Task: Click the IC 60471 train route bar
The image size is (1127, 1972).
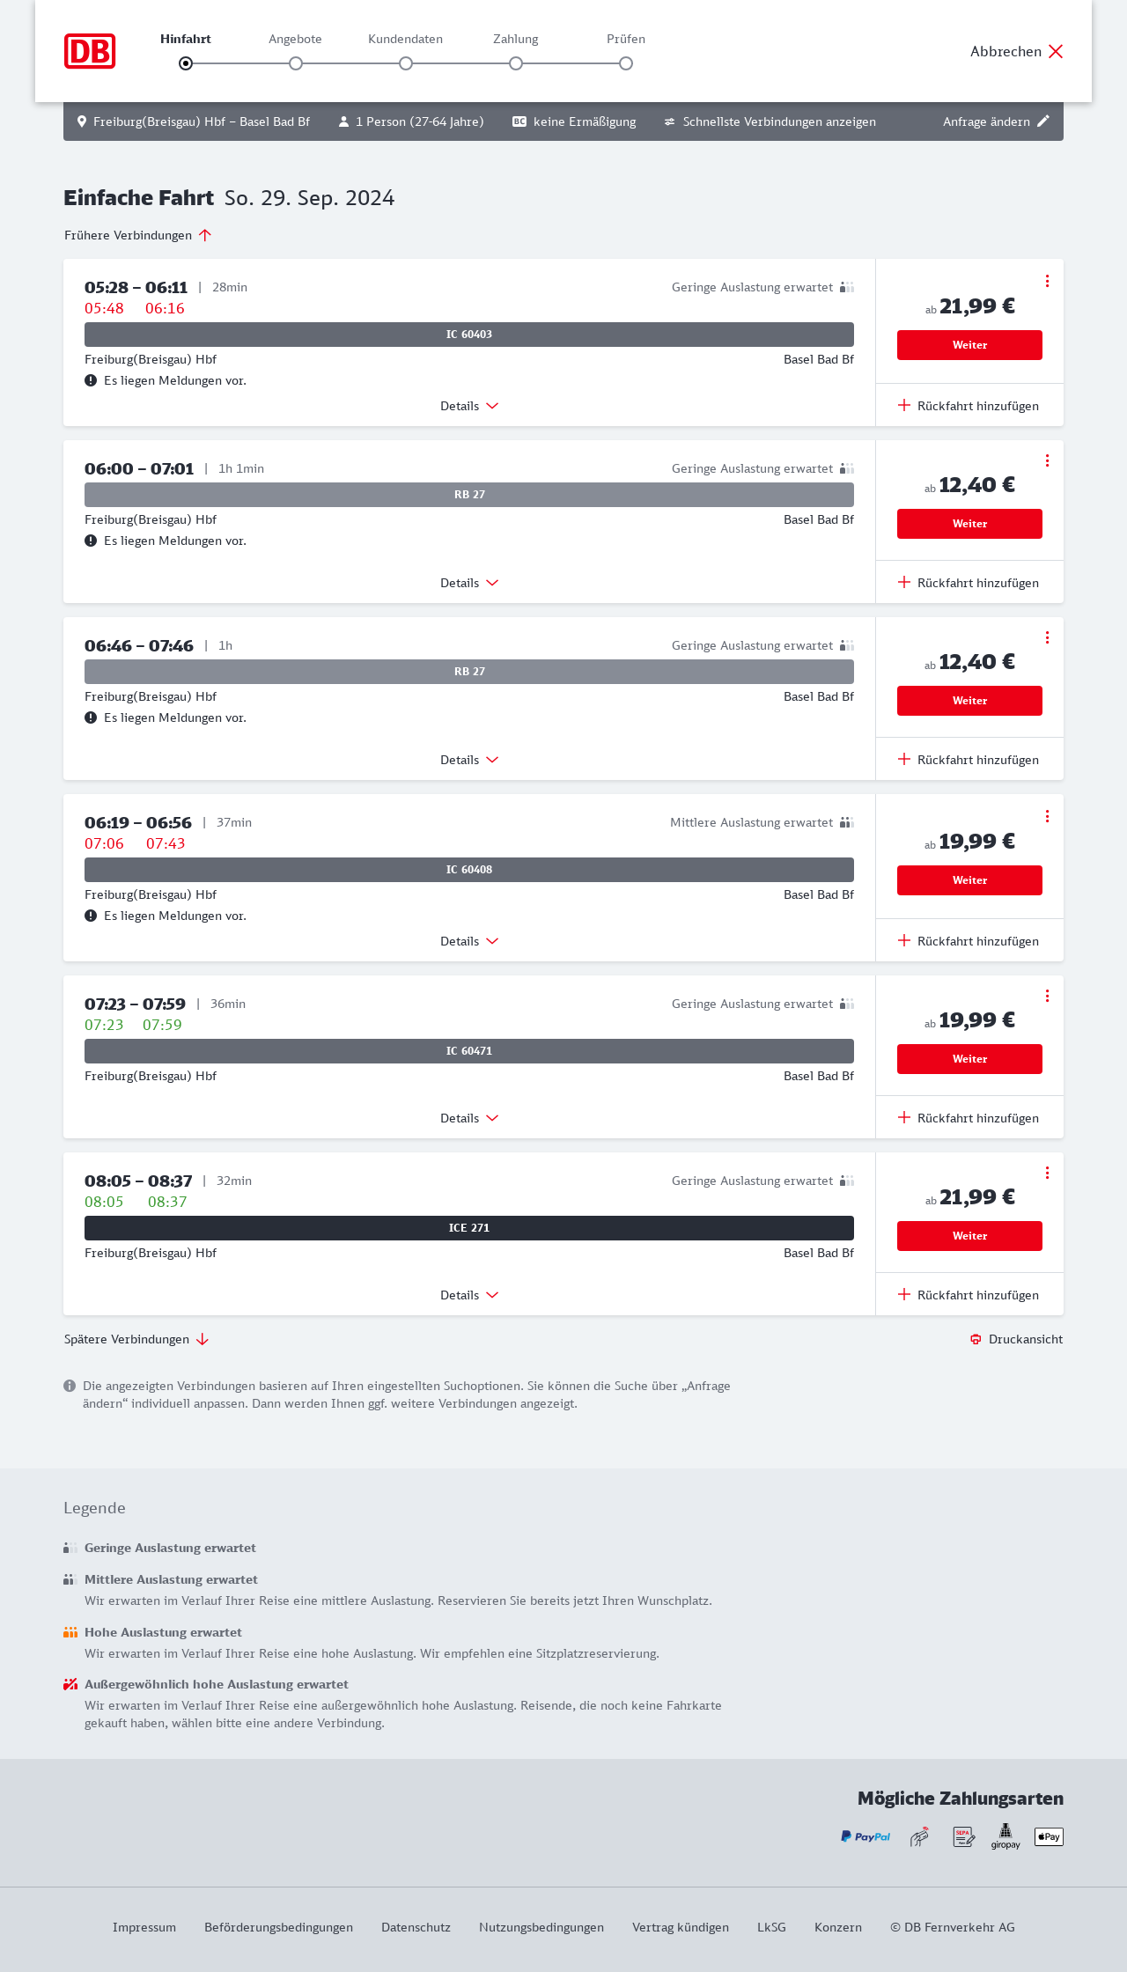Action: [469, 1051]
